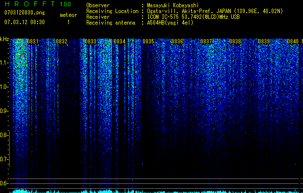Click the 0.7 frequency axis label
Viewport: 303px width, 193px height.
tap(4, 159)
